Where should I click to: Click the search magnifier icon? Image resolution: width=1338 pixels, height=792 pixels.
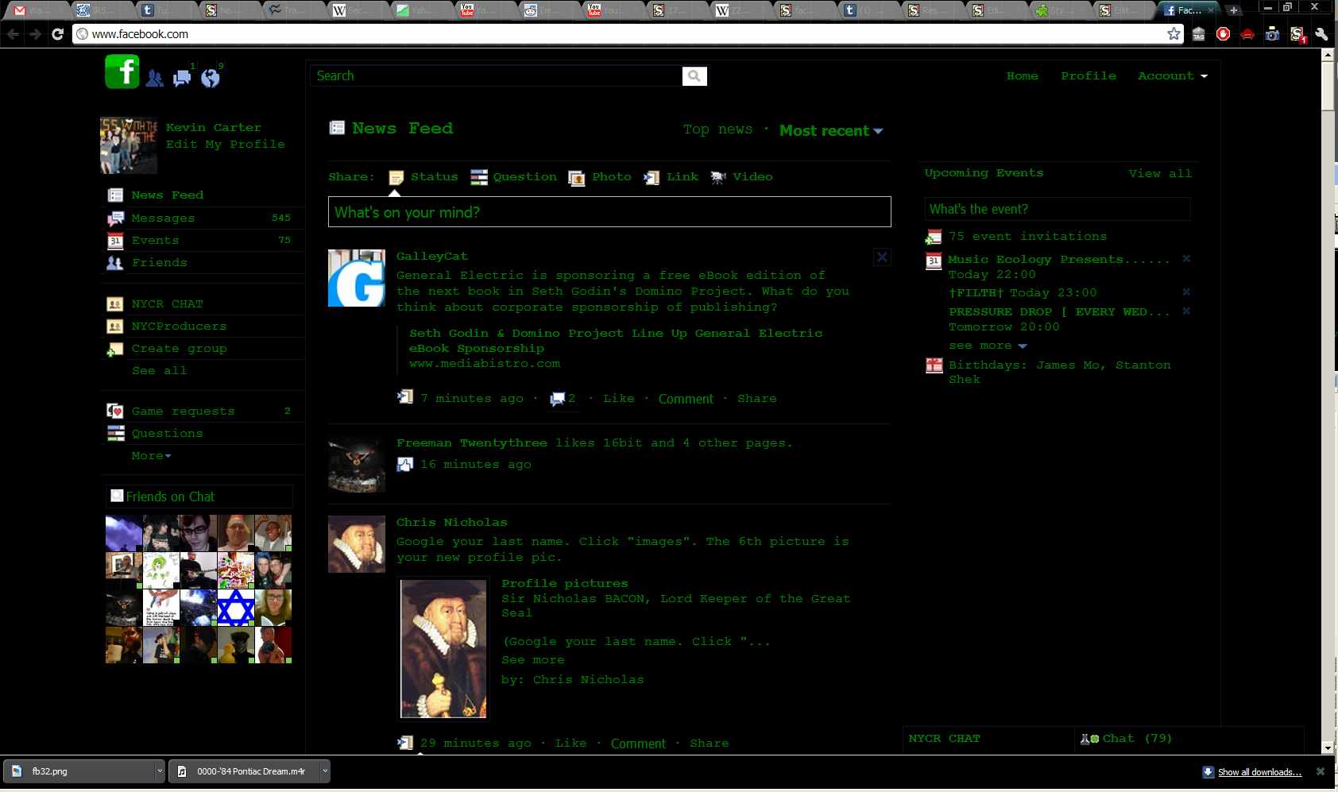pyautogui.click(x=693, y=75)
